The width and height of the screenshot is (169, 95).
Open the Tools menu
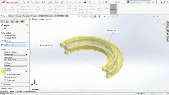pyautogui.click(x=44, y=2)
